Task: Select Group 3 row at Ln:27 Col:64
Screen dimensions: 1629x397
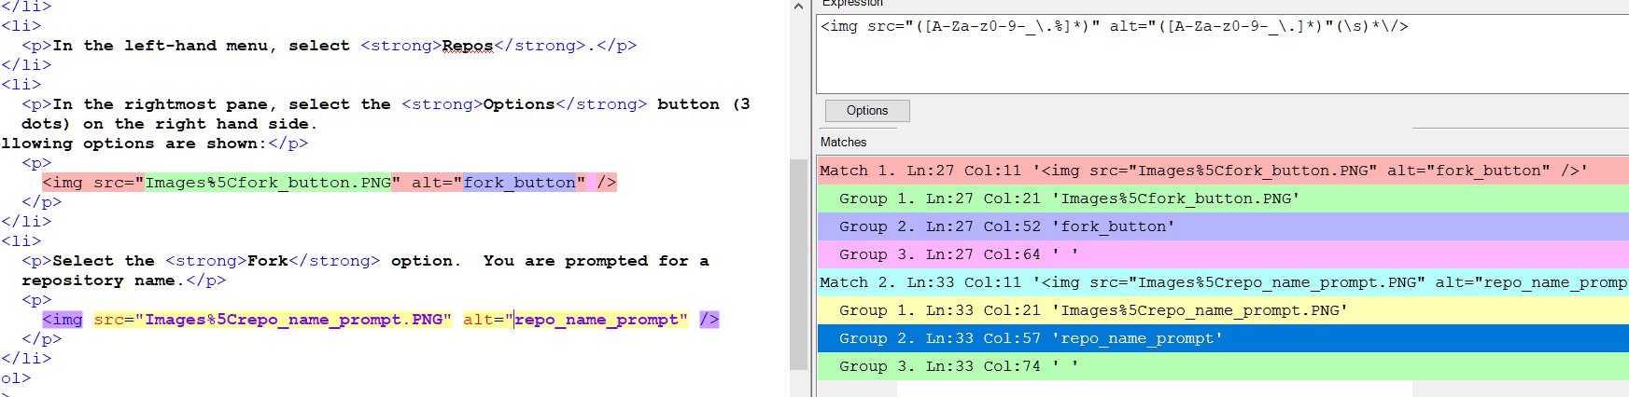Action: click(x=1223, y=254)
